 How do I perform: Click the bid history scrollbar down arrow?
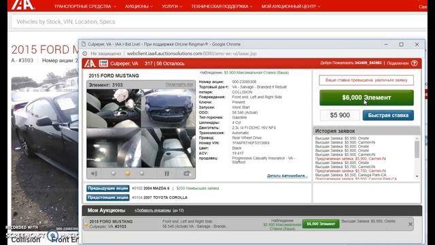[417, 176]
